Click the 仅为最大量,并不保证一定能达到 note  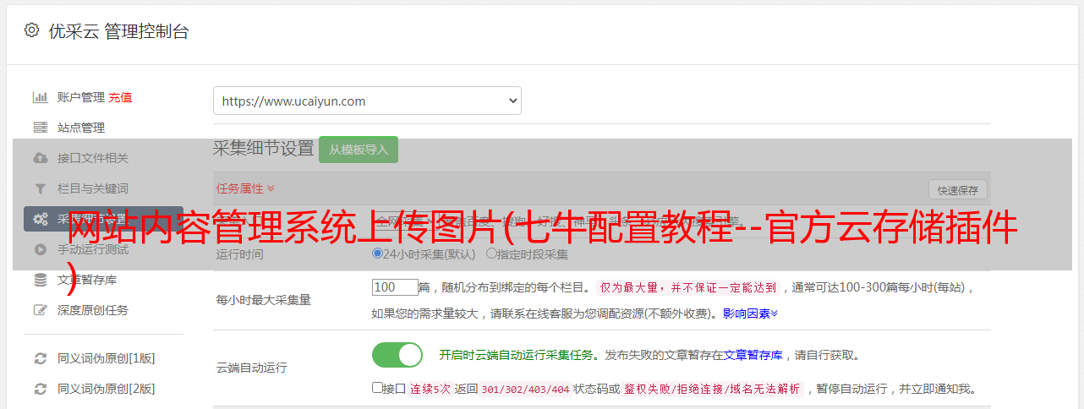pyautogui.click(x=688, y=287)
